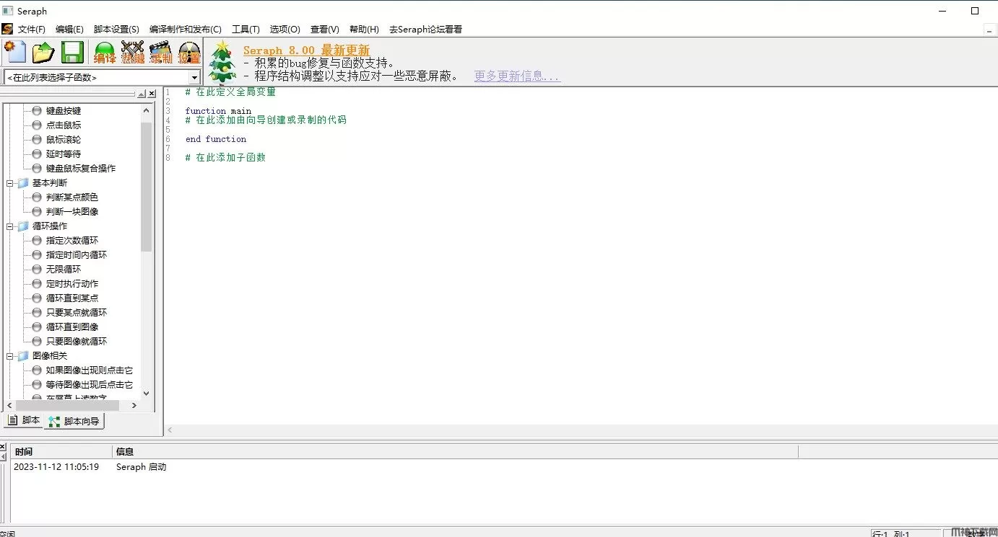Image resolution: width=998 pixels, height=537 pixels.
Task: Click the Open file folder icon
Action: (43, 53)
